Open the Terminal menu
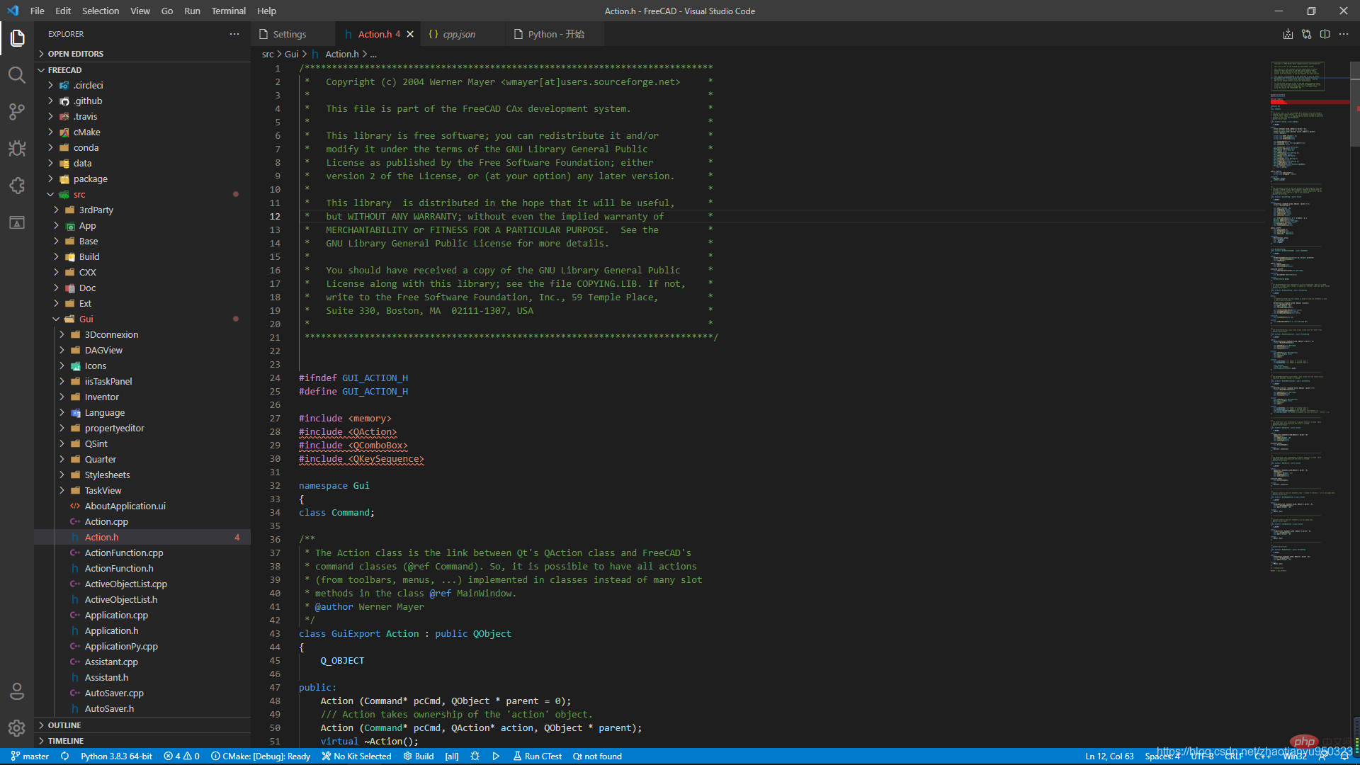The height and width of the screenshot is (765, 1360). point(228,11)
